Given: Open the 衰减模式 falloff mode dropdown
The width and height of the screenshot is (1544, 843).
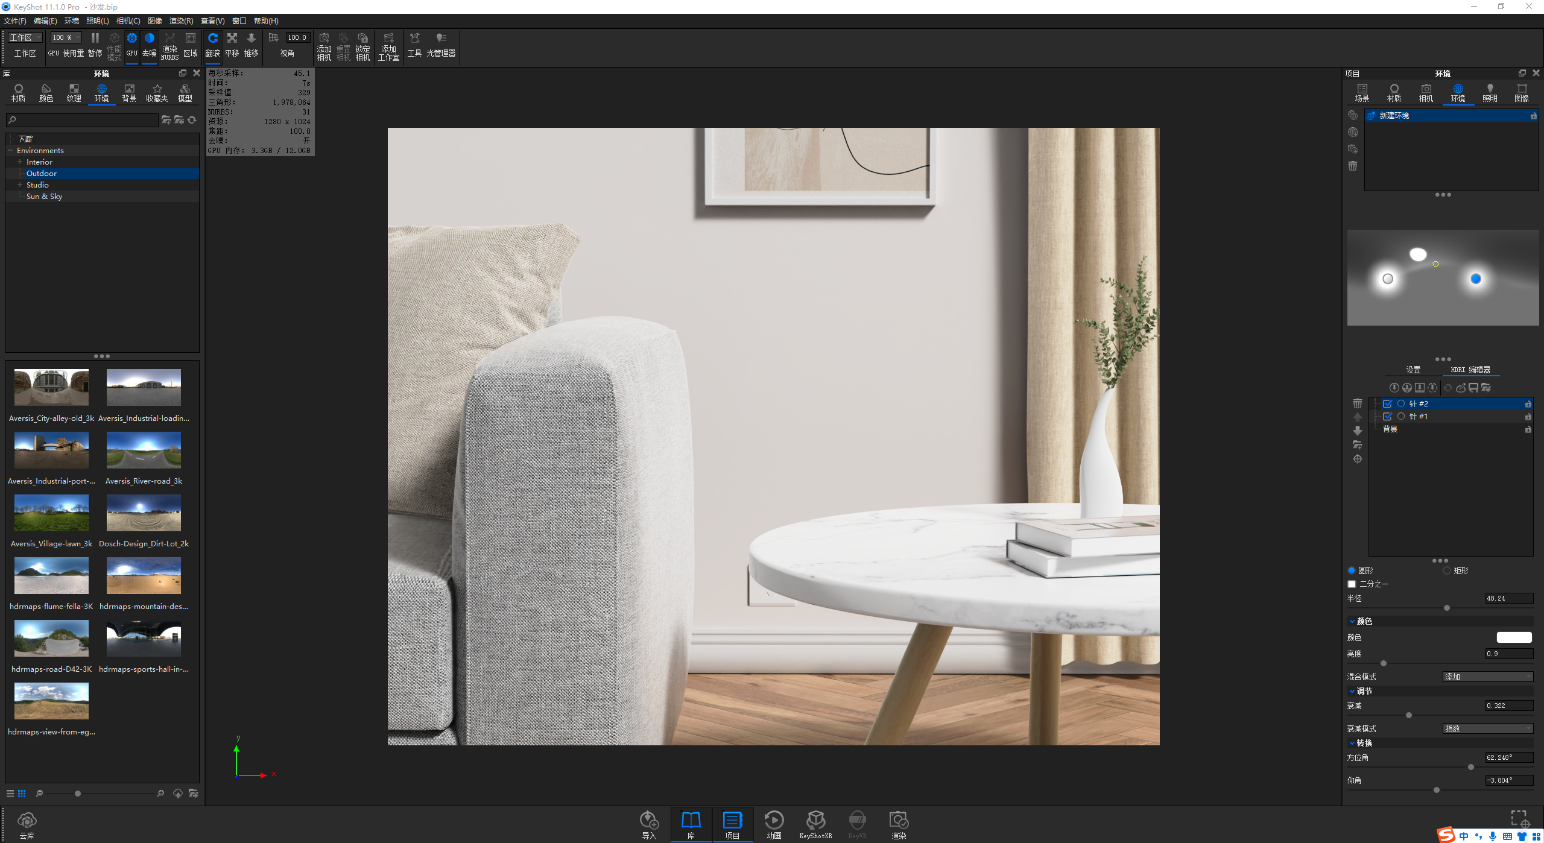Looking at the screenshot, I should tap(1487, 728).
